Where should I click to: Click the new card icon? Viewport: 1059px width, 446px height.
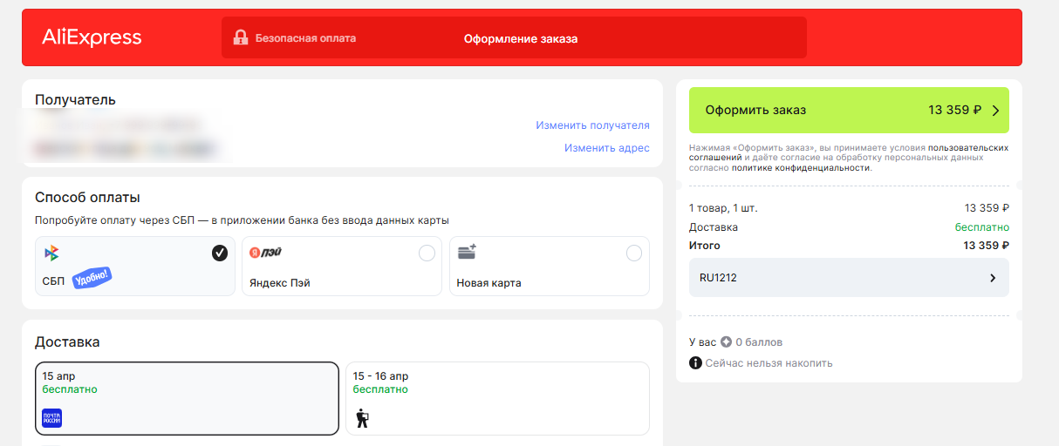click(x=467, y=252)
